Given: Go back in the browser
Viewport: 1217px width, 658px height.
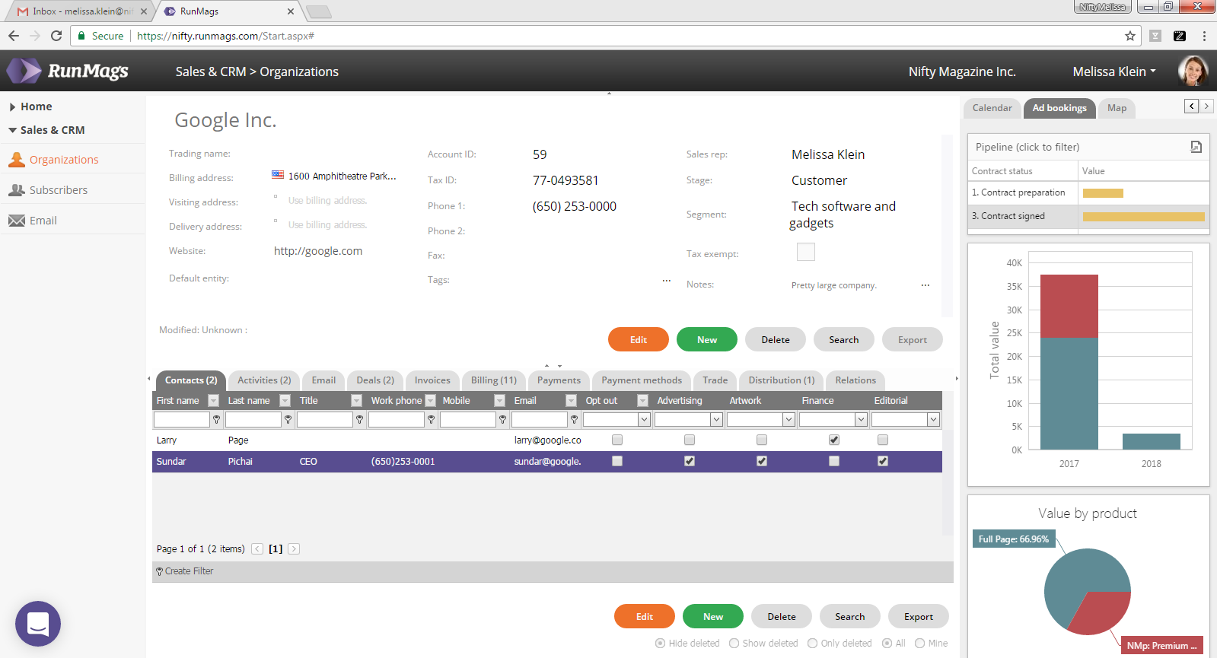Looking at the screenshot, I should pos(14,36).
